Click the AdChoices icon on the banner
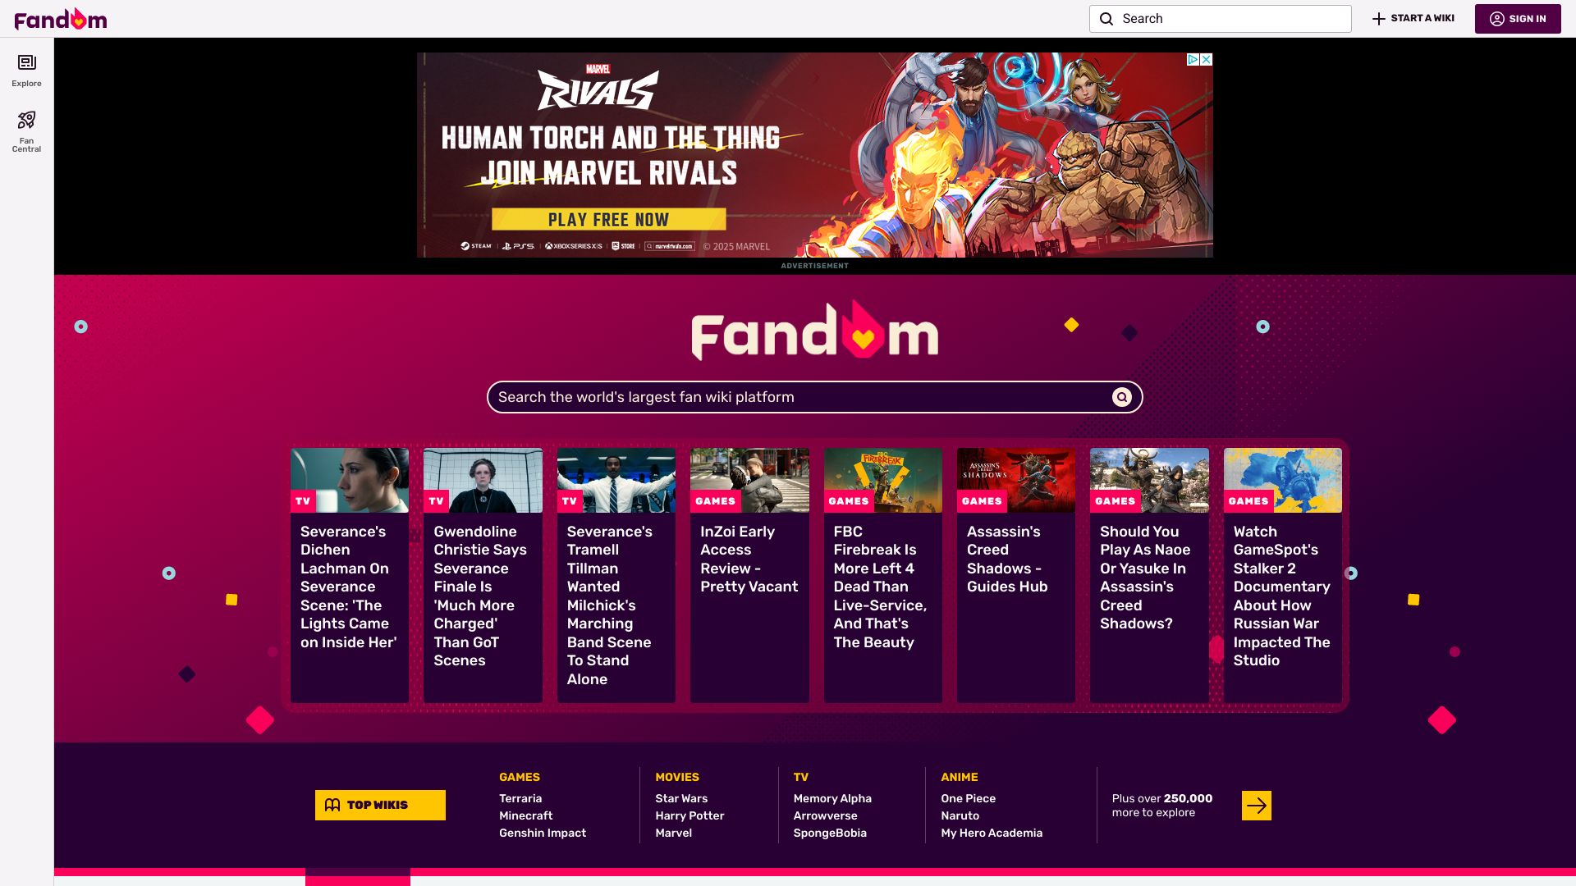Viewport: 1576px width, 886px height. pyautogui.click(x=1193, y=60)
